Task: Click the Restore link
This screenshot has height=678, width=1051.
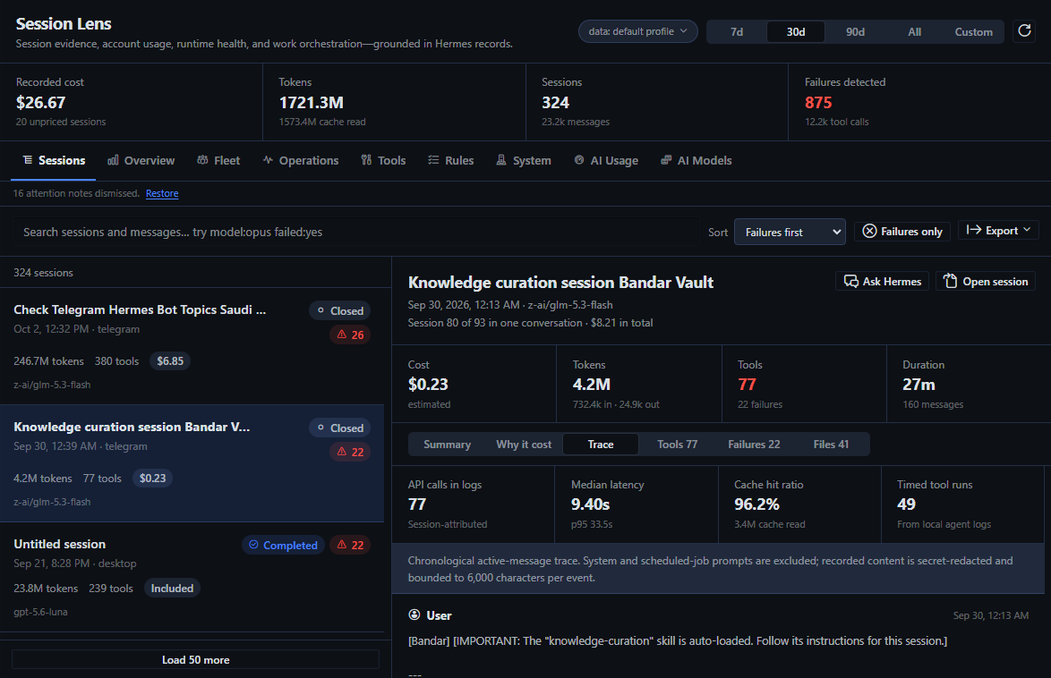Action: 162,193
